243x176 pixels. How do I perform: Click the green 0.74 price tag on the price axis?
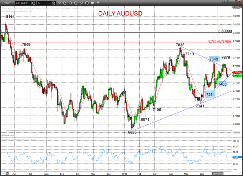[x=237, y=75]
